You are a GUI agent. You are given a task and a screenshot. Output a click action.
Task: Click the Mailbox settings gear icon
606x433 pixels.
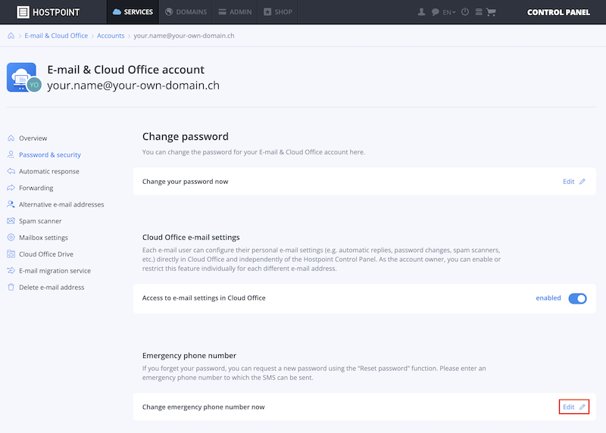[11, 237]
